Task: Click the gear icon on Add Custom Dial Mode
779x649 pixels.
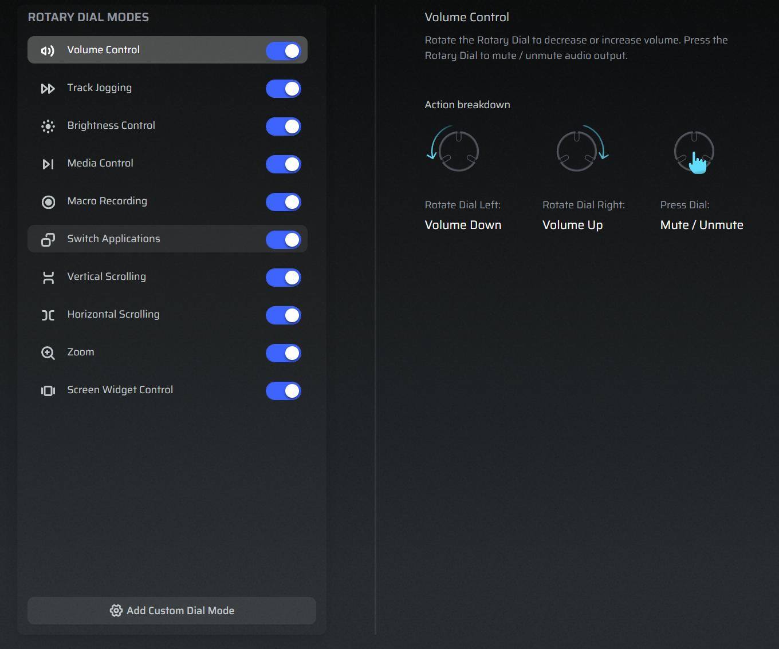Action: (116, 611)
